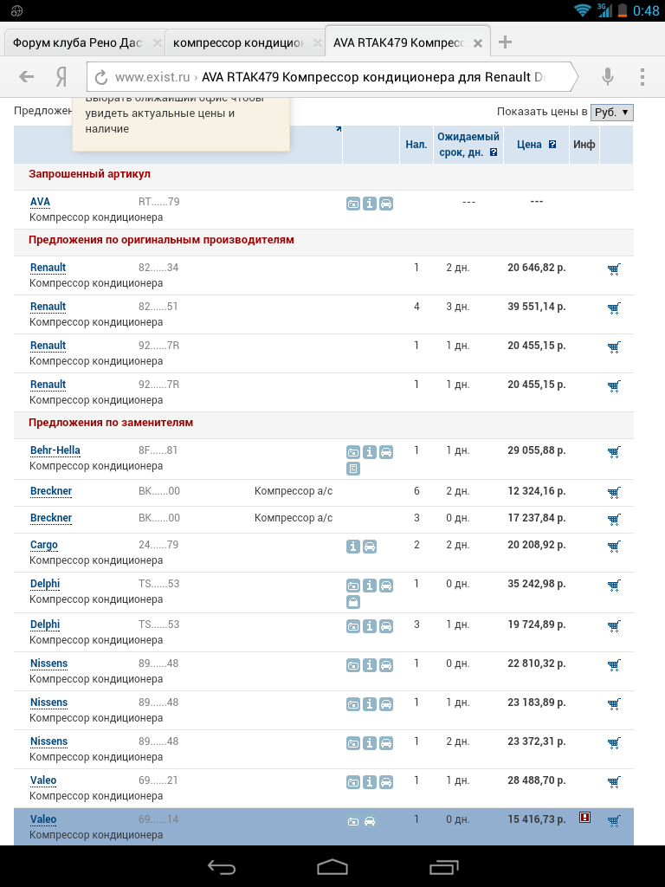Reload the page with refresh icon
This screenshot has height=887, width=665.
pyautogui.click(x=101, y=77)
